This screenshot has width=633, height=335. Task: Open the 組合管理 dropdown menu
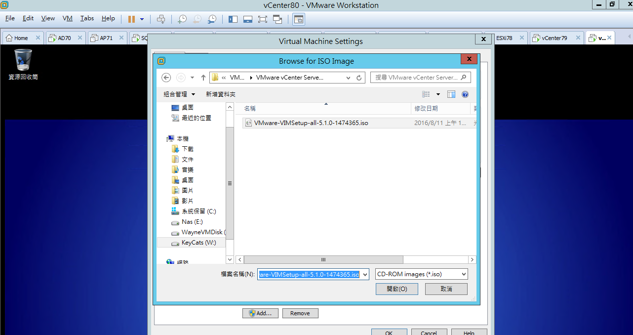(179, 94)
